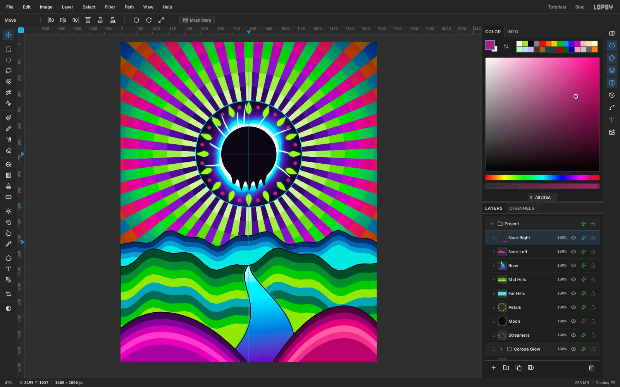This screenshot has height=387, width=620.
Task: Select the Magic Wand tool
Action: [x=9, y=92]
